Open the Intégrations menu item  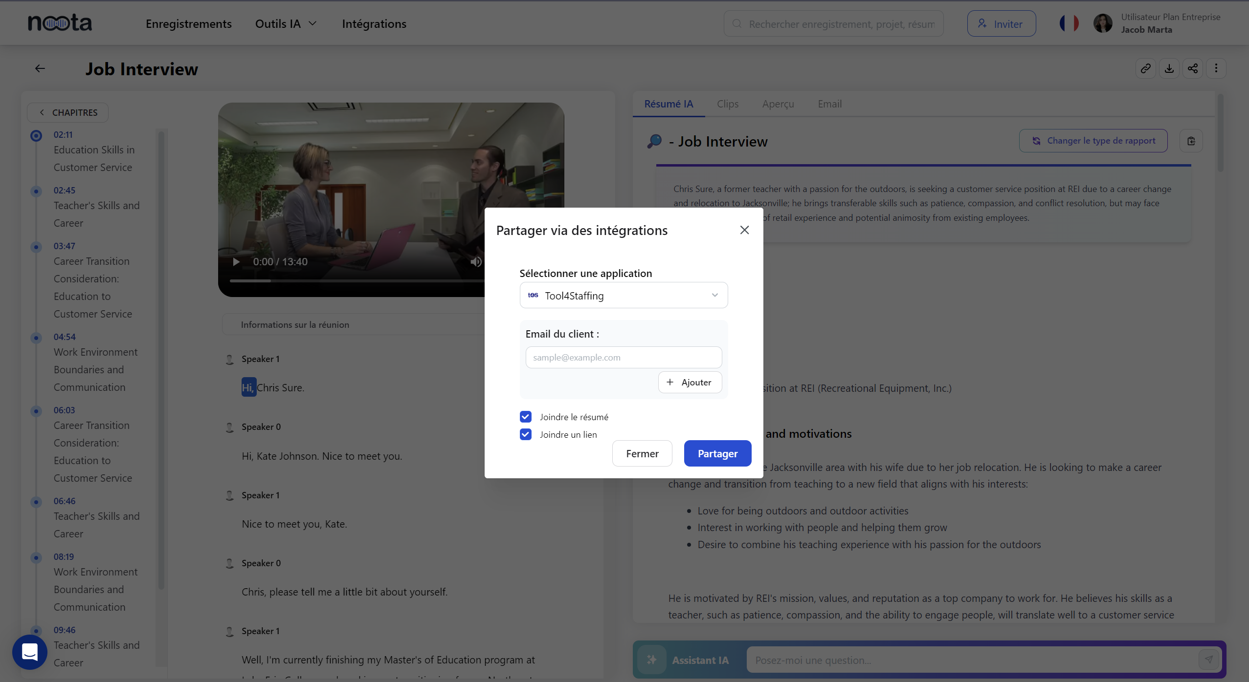pos(374,24)
